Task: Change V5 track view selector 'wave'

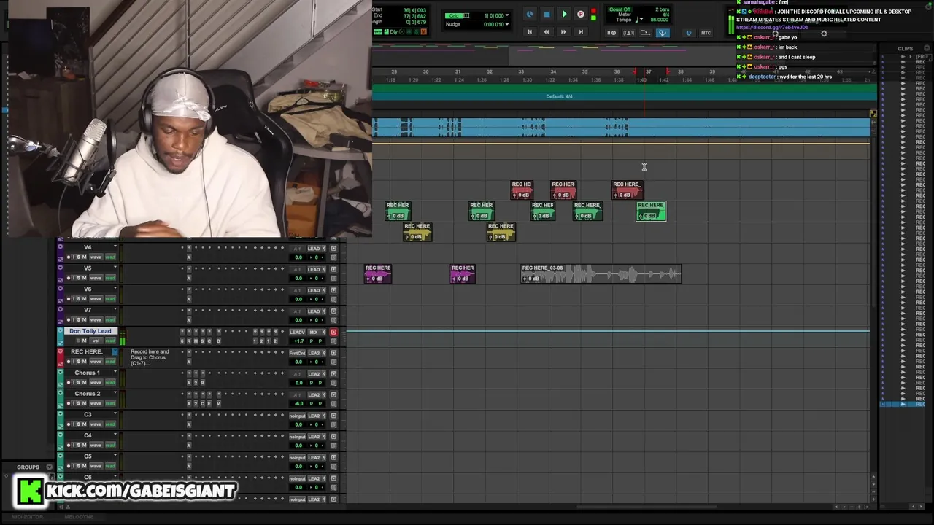Action: click(x=96, y=278)
